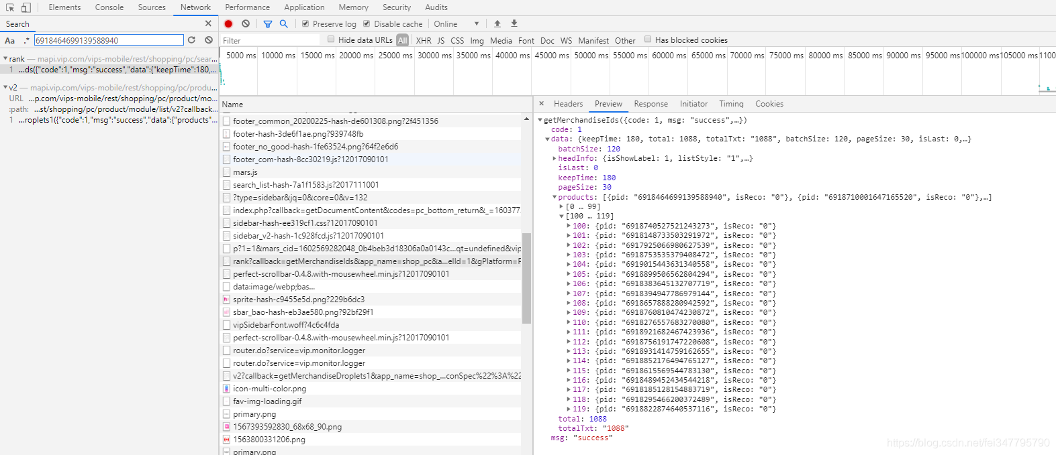Filter requests by WS type
The image size is (1056, 455).
566,40
